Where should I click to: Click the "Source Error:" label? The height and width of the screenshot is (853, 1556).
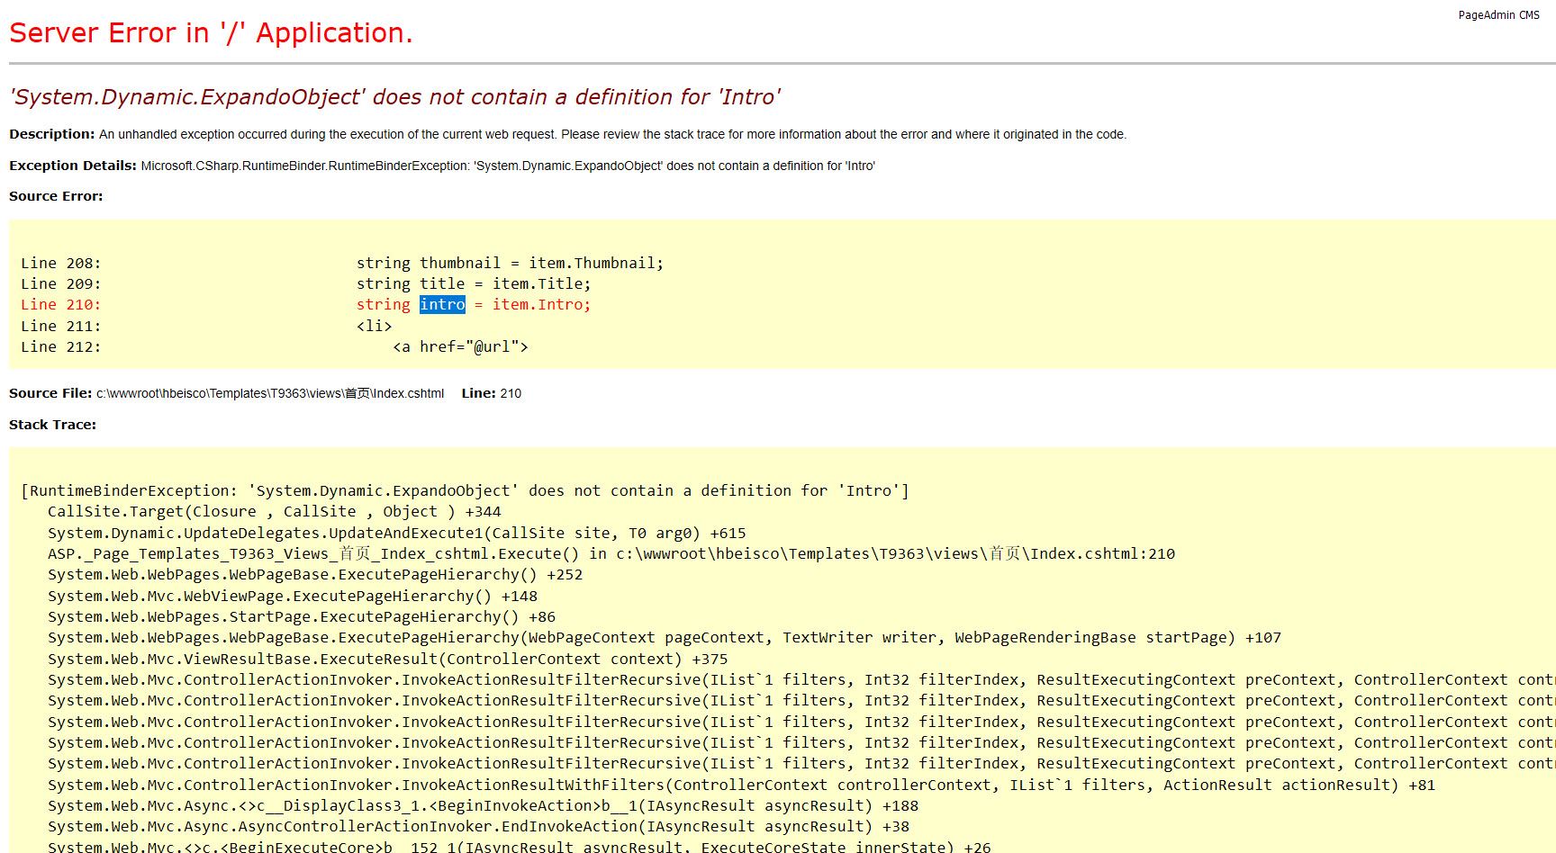coord(56,196)
